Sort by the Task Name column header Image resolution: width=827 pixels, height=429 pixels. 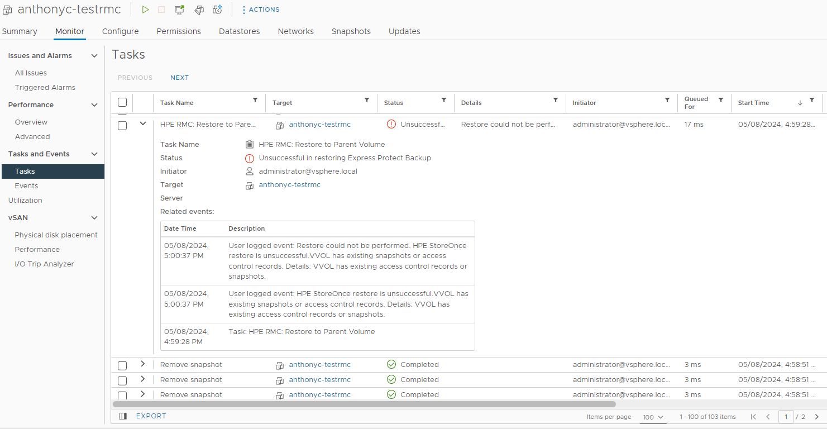coord(177,103)
